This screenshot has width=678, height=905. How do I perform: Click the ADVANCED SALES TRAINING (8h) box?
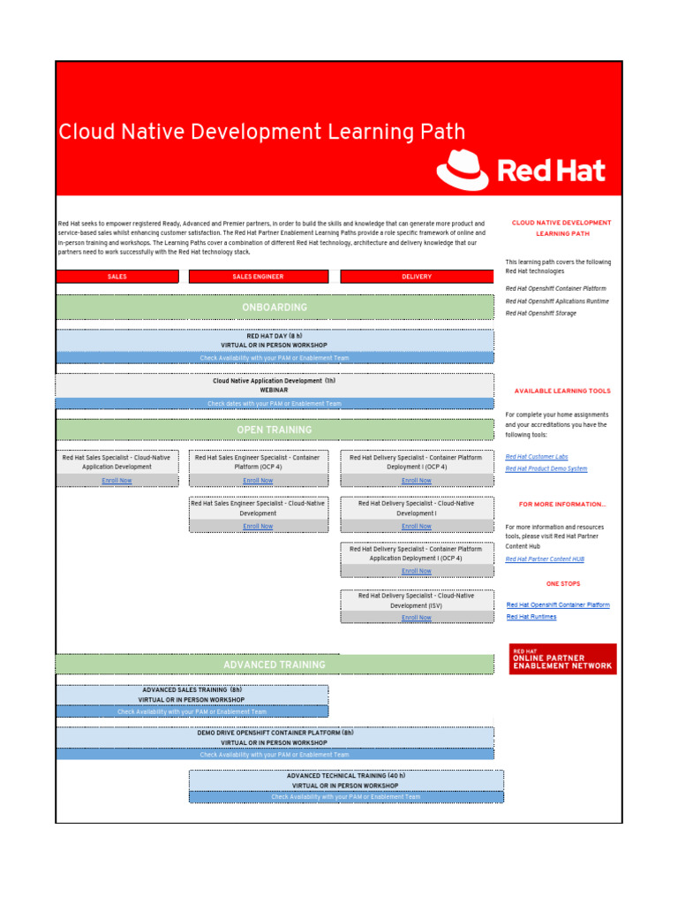click(192, 695)
